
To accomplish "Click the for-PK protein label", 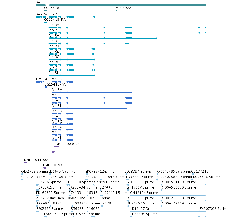I will (57, 79).
